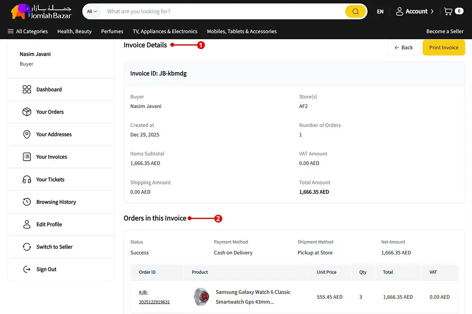
Task: Open the All search category dropdown
Action: coord(92,11)
